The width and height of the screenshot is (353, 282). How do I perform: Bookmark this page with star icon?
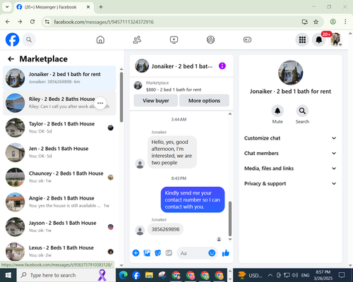coord(316,22)
